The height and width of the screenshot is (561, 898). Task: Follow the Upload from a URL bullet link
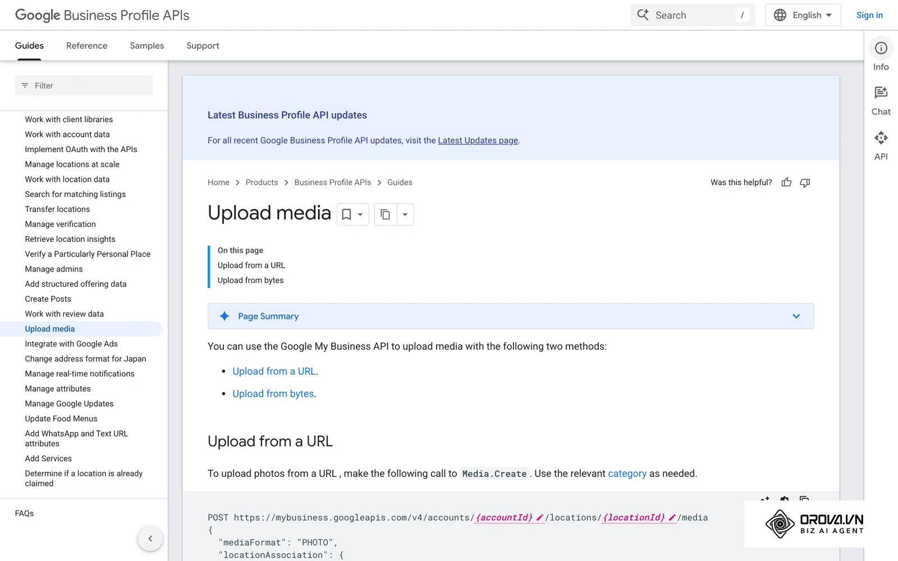tap(274, 371)
